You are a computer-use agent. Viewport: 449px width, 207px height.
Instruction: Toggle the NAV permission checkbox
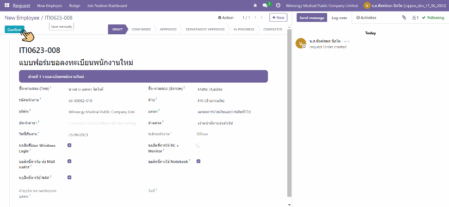click(69, 177)
